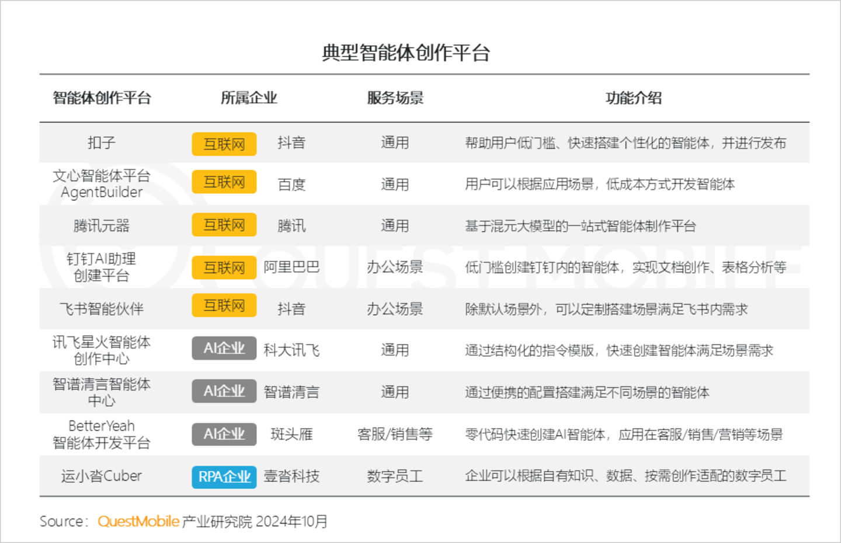Click the AI企业 badge beside 智谱清言
Image resolution: width=841 pixels, height=543 pixels.
224,391
